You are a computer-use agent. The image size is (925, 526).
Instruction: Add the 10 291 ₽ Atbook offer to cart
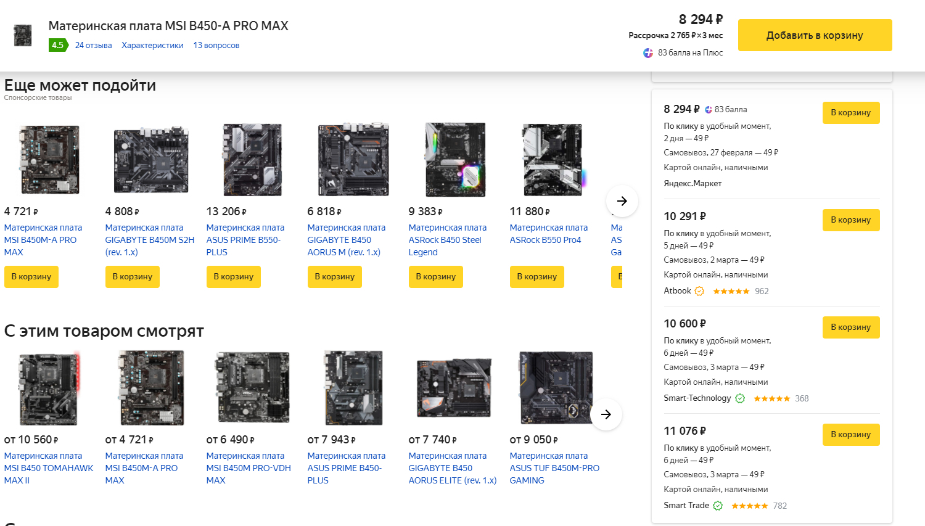click(851, 220)
